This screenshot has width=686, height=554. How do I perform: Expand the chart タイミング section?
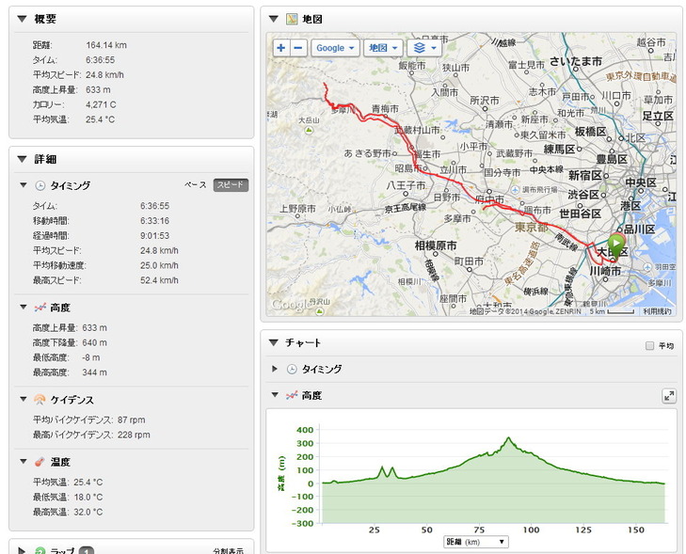coord(275,369)
